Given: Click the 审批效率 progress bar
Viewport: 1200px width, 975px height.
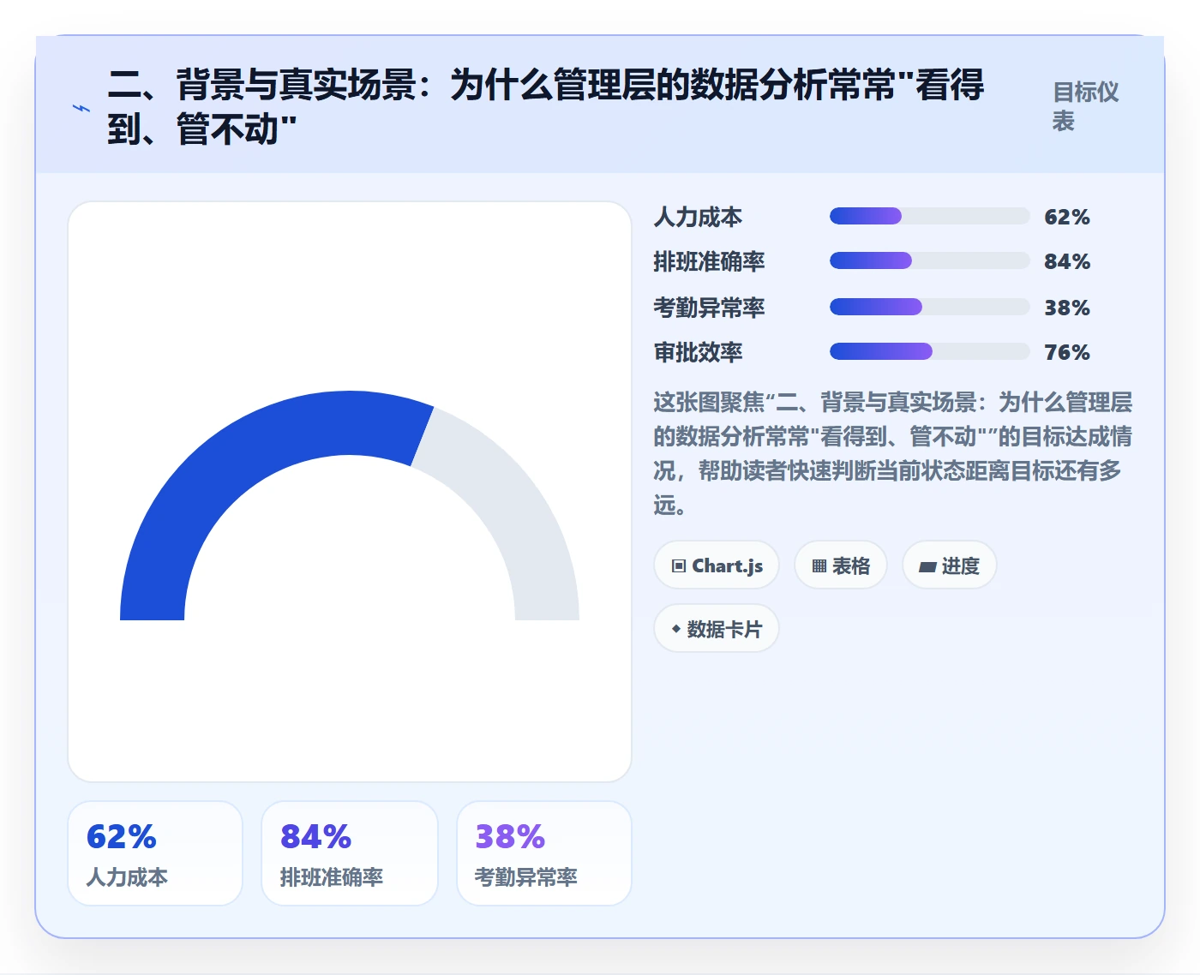Looking at the screenshot, I should click(x=929, y=351).
